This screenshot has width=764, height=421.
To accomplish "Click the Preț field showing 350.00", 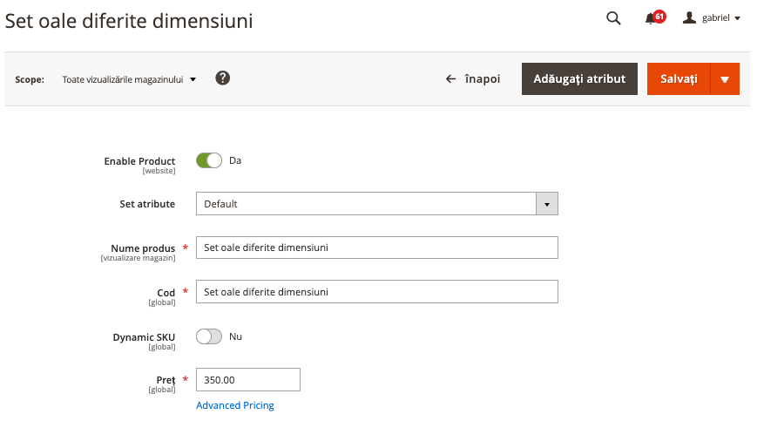I will click(x=248, y=379).
